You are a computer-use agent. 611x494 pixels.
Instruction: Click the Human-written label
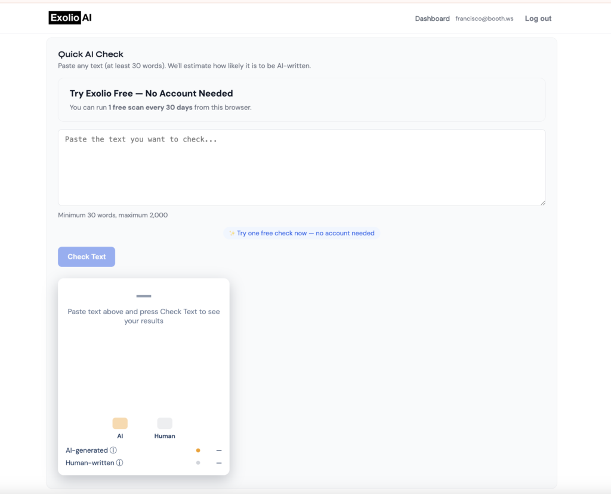pos(90,463)
